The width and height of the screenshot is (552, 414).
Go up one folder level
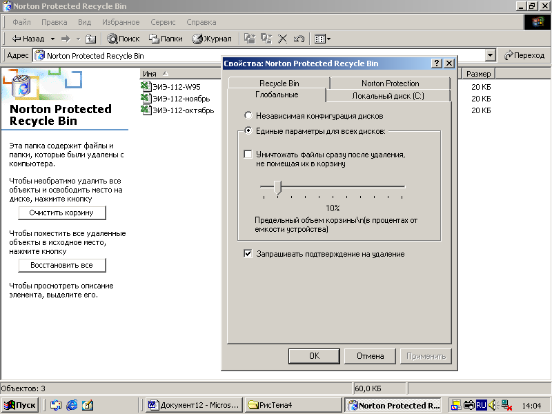coord(91,39)
